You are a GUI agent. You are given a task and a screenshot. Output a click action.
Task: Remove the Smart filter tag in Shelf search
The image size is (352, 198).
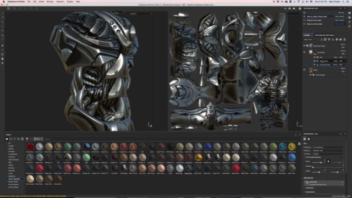point(42,139)
